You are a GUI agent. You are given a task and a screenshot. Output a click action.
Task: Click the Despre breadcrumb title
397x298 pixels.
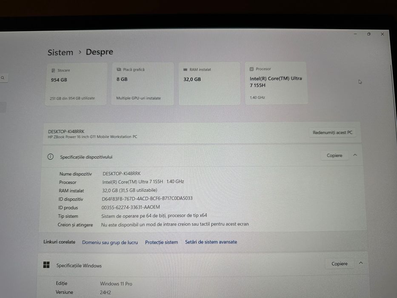(100, 52)
